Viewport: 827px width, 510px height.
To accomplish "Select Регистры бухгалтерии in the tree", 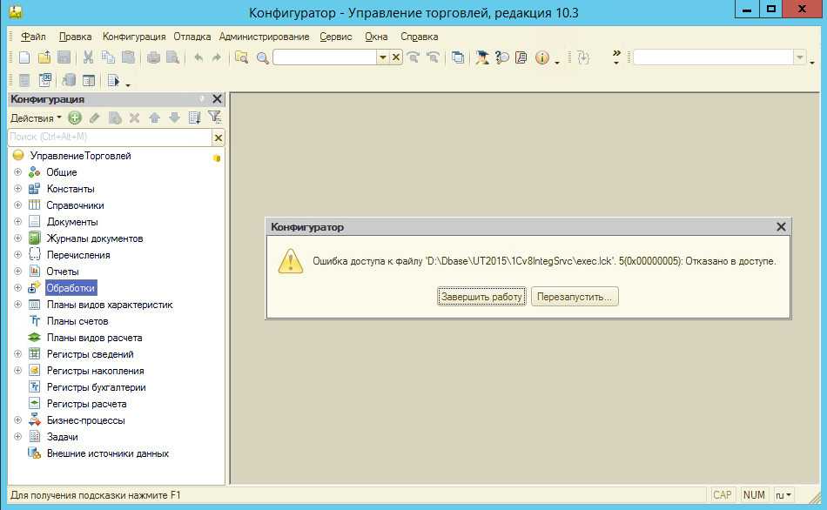I will (96, 387).
